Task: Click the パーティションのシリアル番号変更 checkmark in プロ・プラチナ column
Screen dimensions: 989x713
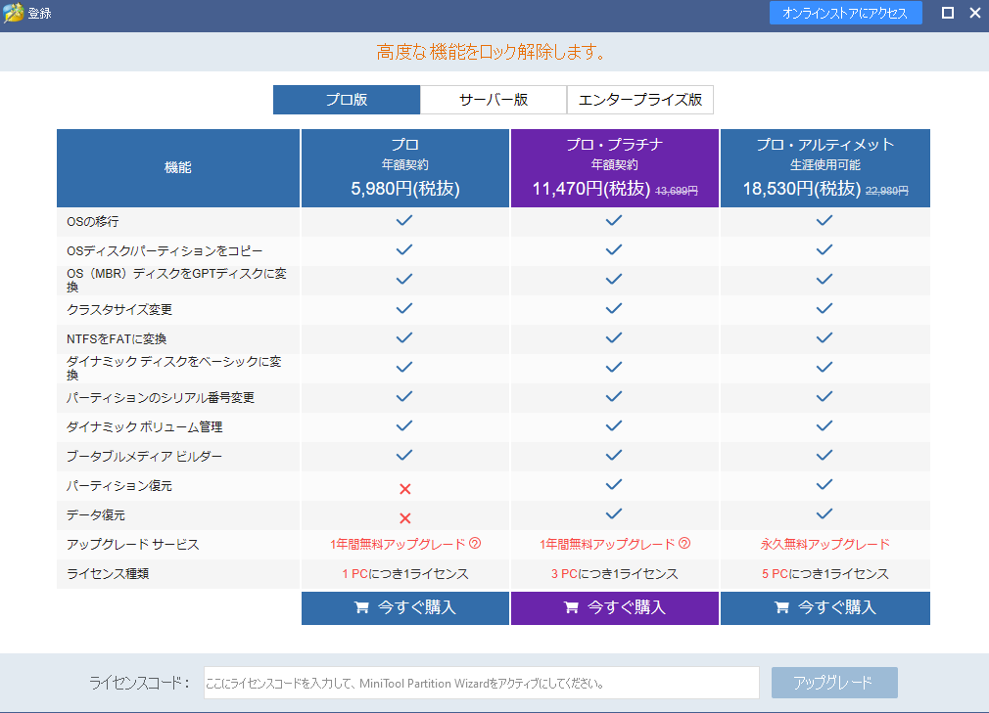Action: tap(614, 396)
